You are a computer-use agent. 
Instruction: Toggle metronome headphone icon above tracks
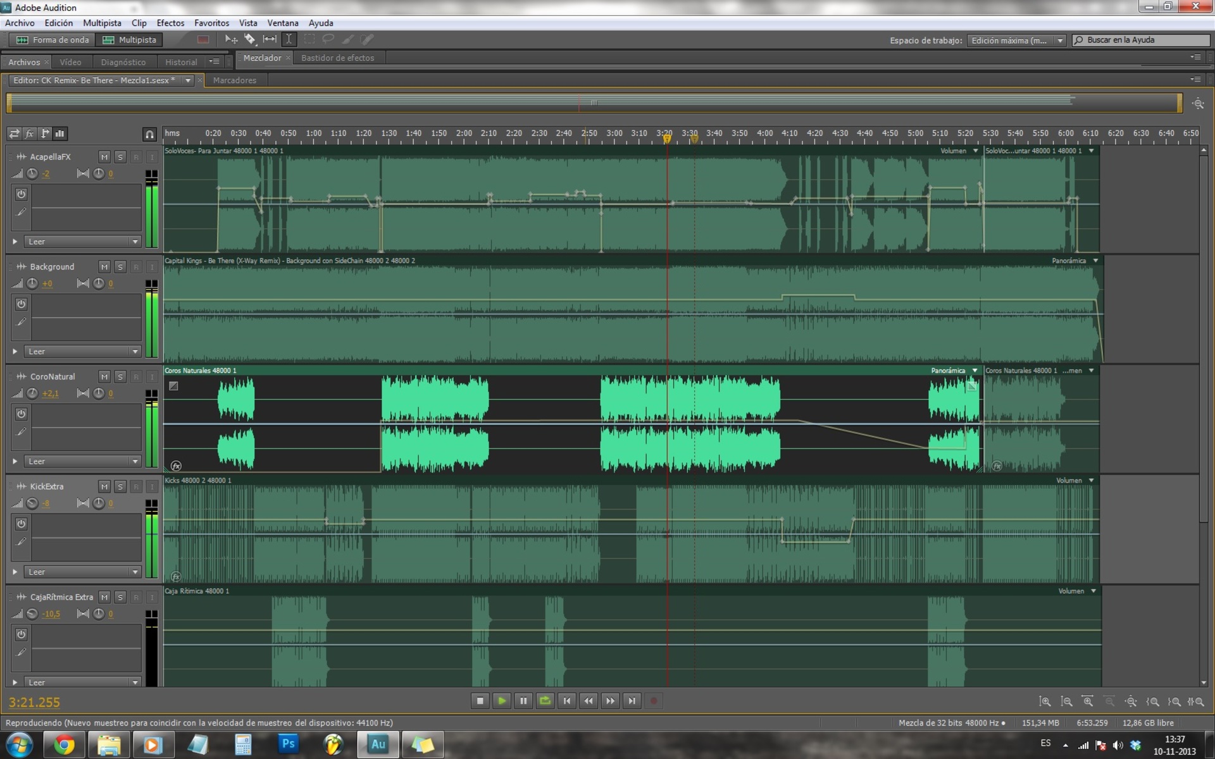(149, 134)
